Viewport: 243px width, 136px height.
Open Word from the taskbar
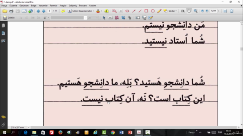click(x=121, y=133)
